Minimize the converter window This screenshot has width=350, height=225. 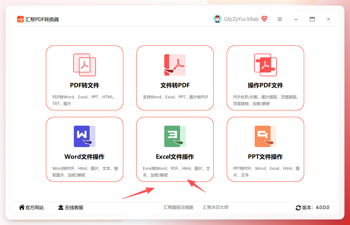point(296,19)
